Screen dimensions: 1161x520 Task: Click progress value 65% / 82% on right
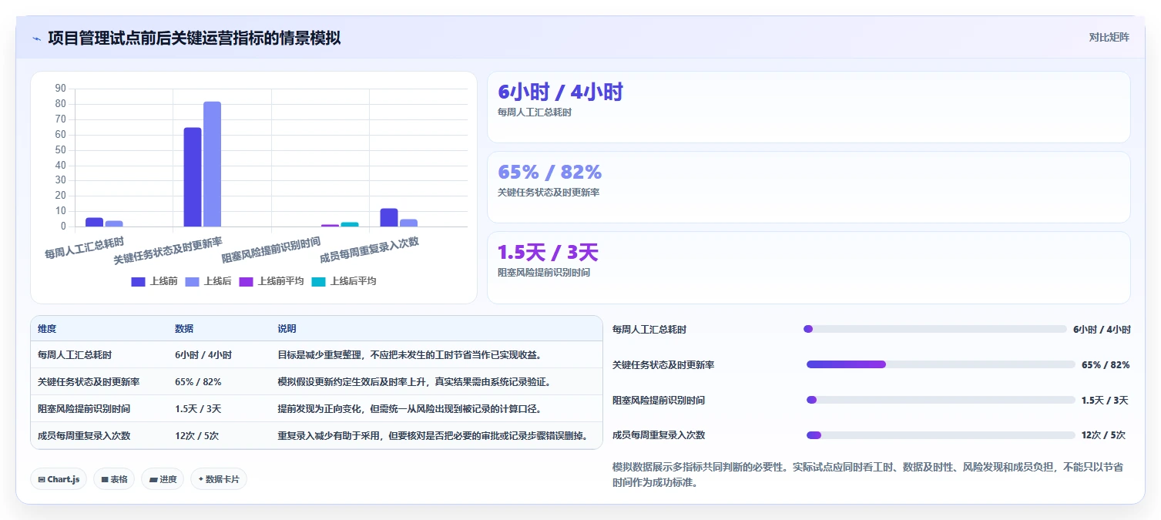coord(1106,364)
